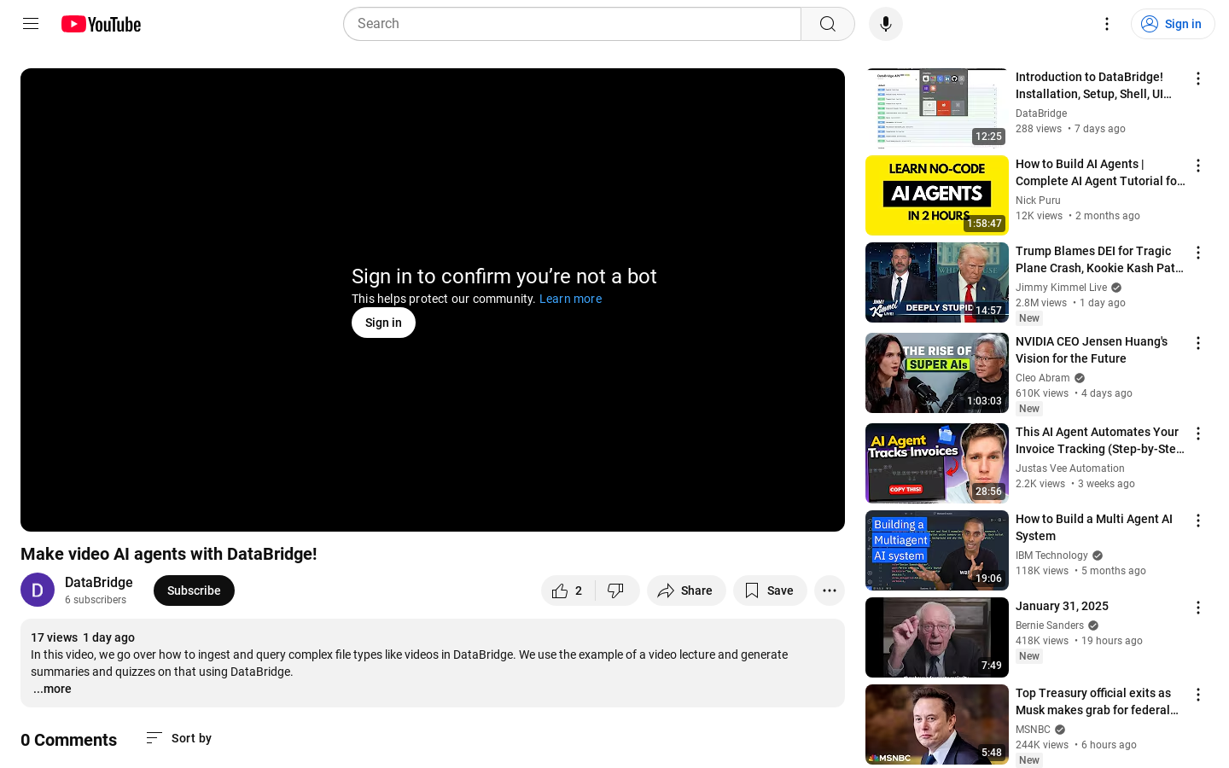Image resolution: width=1229 pixels, height=768 pixels.
Task: Click Make video AI agents title
Action: [169, 554]
